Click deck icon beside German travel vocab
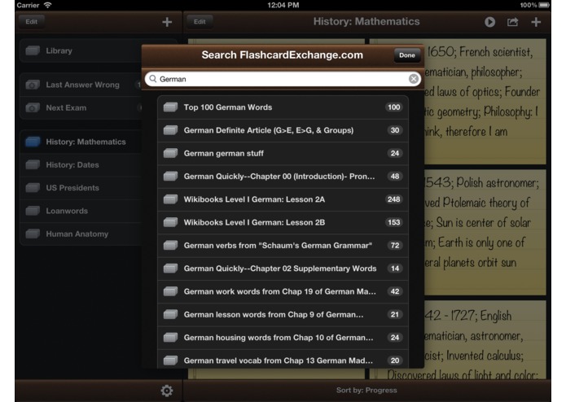566x402 pixels. [x=170, y=360]
